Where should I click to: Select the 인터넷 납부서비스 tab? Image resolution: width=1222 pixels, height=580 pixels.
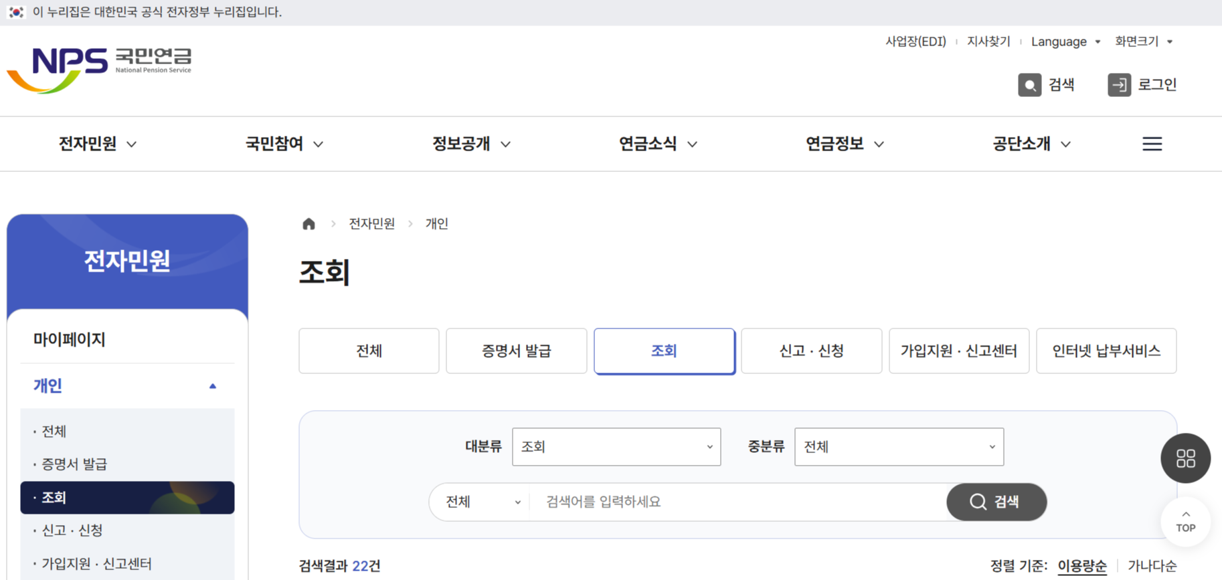[1106, 351]
